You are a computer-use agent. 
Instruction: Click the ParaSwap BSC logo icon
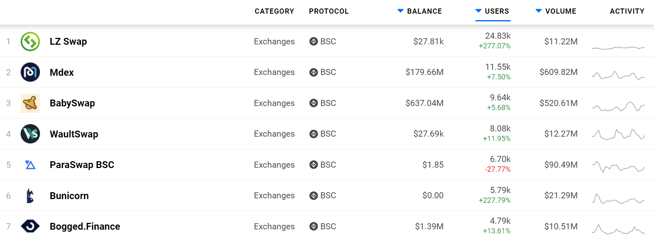point(30,165)
